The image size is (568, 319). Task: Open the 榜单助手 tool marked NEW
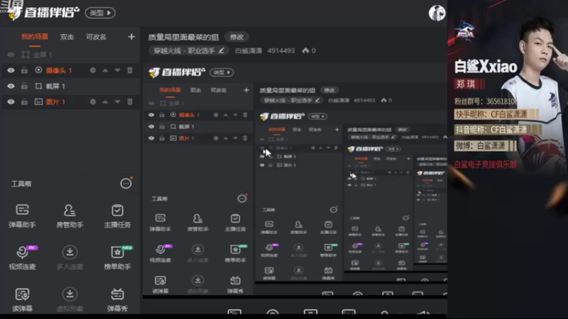(x=117, y=258)
